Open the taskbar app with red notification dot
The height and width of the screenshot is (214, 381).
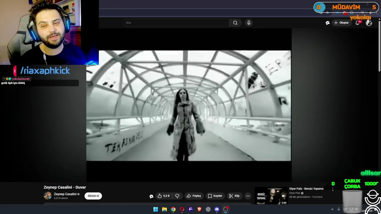pyautogui.click(x=226, y=209)
